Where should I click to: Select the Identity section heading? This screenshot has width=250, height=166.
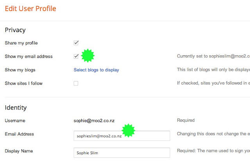(x=16, y=108)
